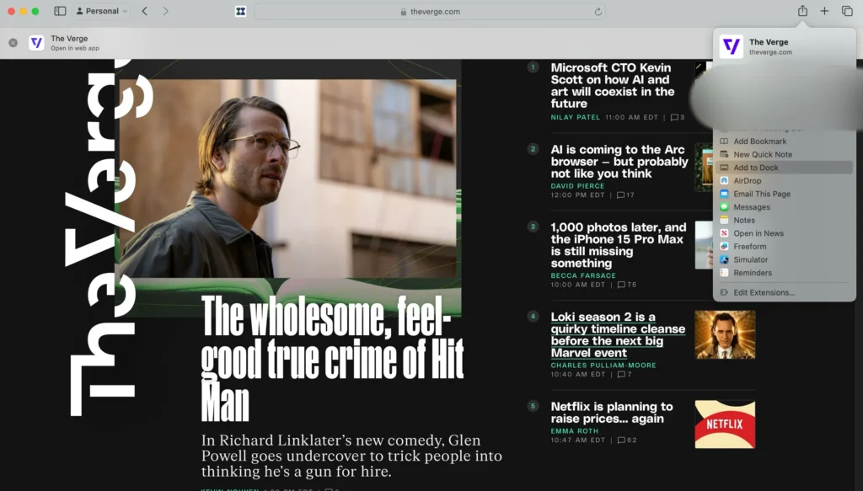View author David Pierce's page
The width and height of the screenshot is (863, 491).
(x=577, y=186)
